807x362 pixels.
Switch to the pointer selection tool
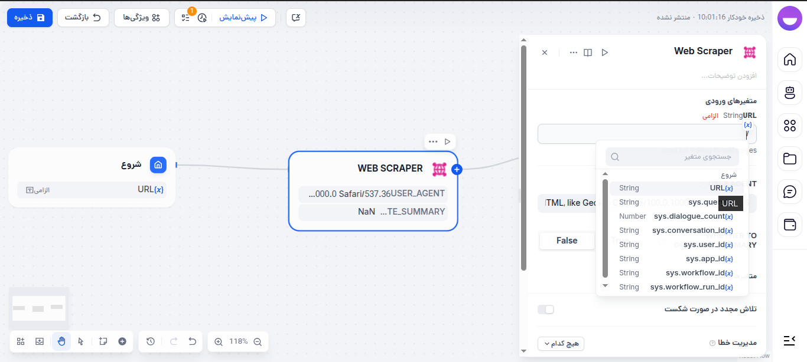(x=81, y=341)
